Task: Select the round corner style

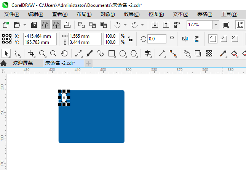Action: [213, 39]
